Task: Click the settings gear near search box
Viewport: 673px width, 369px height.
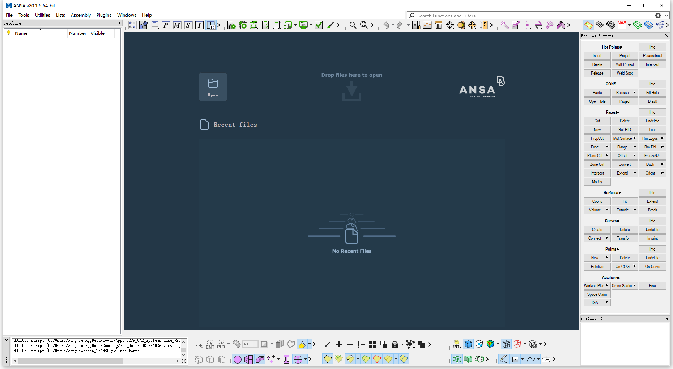Action: pos(658,16)
